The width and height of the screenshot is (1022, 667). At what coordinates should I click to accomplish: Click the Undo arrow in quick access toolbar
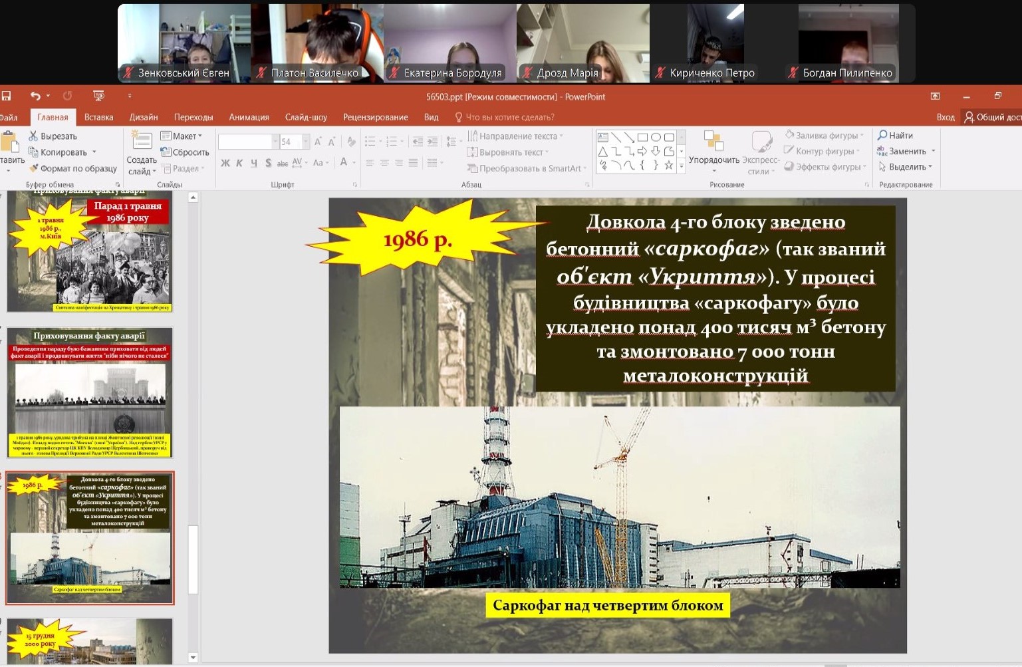click(x=35, y=96)
